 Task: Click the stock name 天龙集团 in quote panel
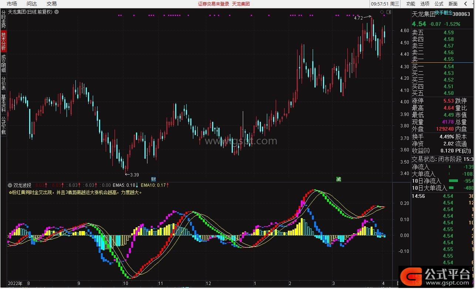tap(424, 14)
